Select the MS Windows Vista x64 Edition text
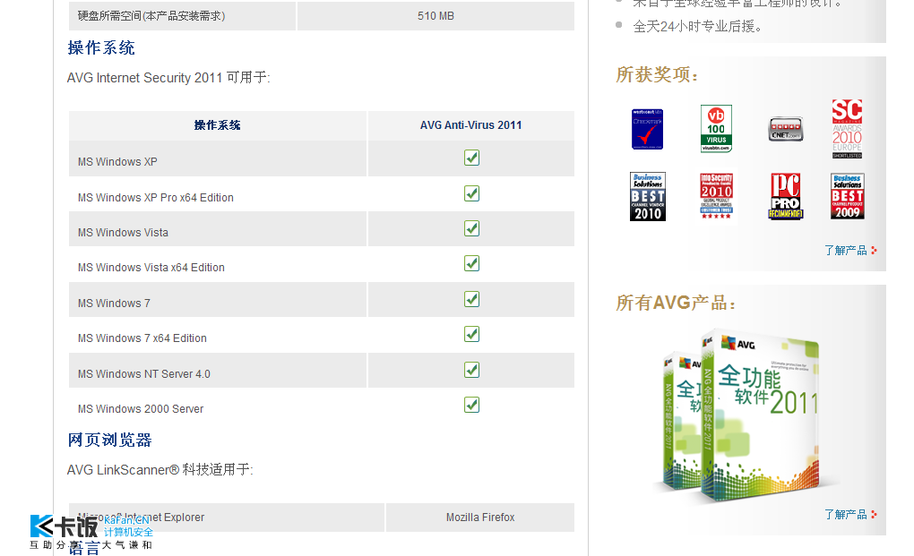914x556 pixels. [151, 268]
